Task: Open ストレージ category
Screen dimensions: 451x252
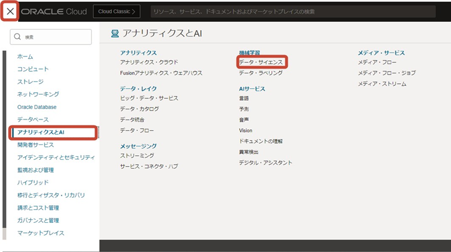Action: [30, 82]
